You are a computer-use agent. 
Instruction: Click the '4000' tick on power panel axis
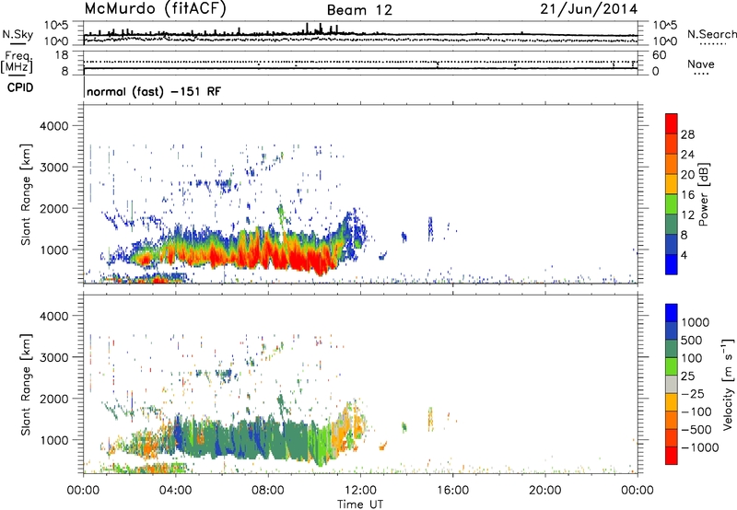pos(53,126)
